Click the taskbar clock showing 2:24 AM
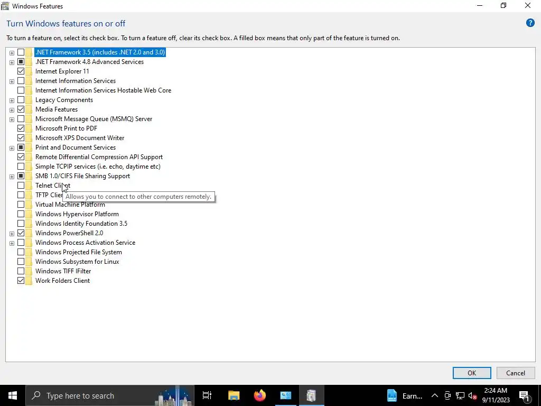Viewport: 541px width, 406px height. click(496, 395)
